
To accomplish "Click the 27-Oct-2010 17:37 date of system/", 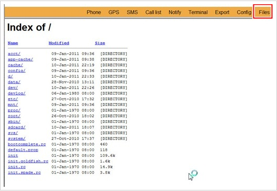I will (x=73, y=139).
